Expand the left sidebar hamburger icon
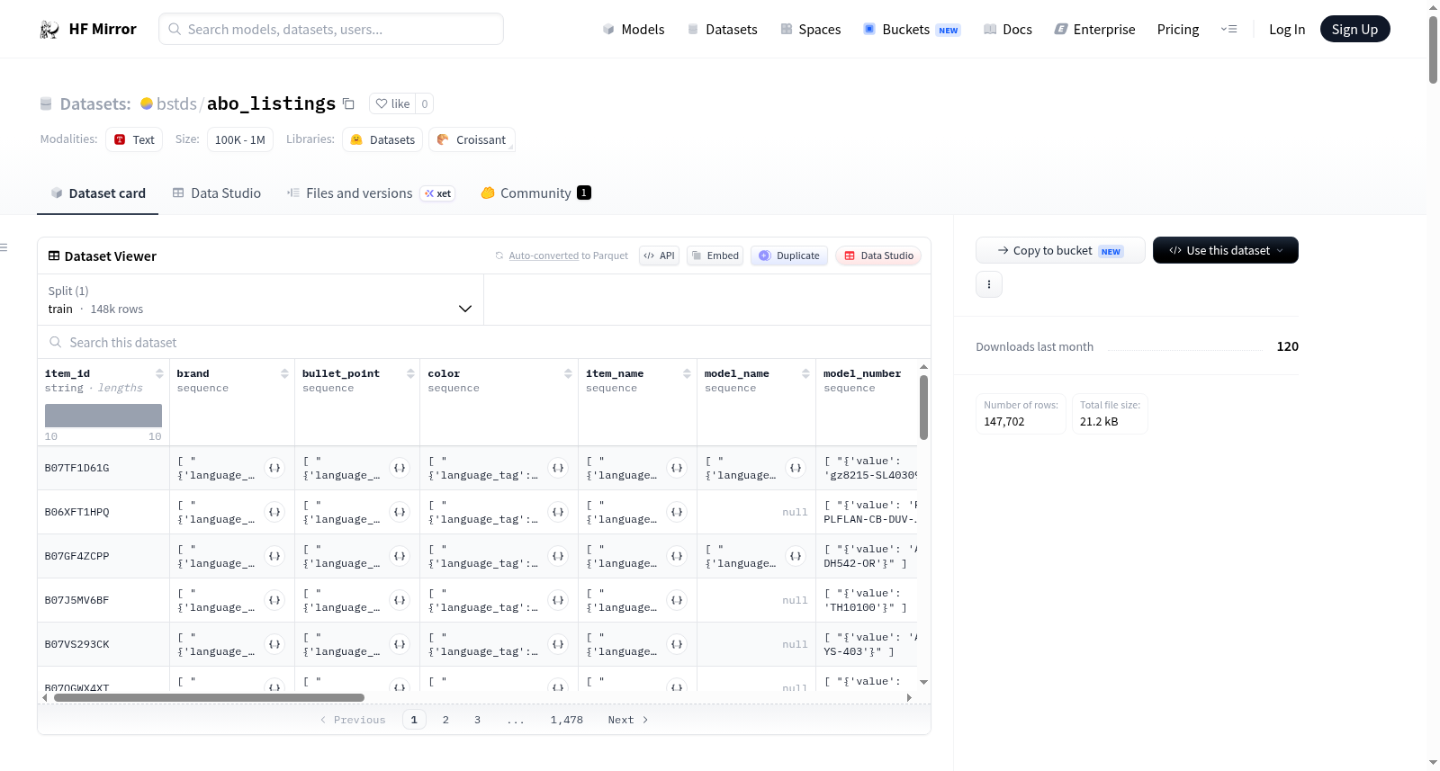The width and height of the screenshot is (1440, 771). [x=4, y=247]
